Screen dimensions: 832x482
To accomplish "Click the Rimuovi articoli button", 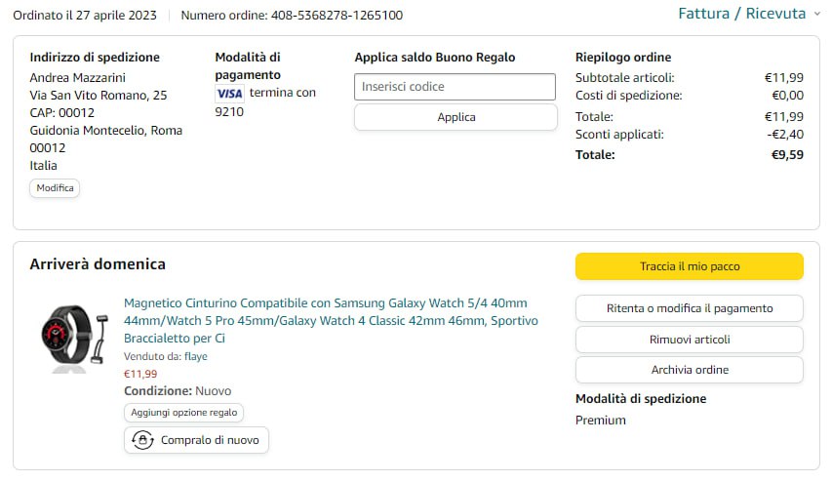I will click(x=689, y=340).
